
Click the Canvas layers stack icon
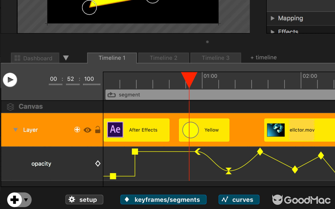(10, 107)
